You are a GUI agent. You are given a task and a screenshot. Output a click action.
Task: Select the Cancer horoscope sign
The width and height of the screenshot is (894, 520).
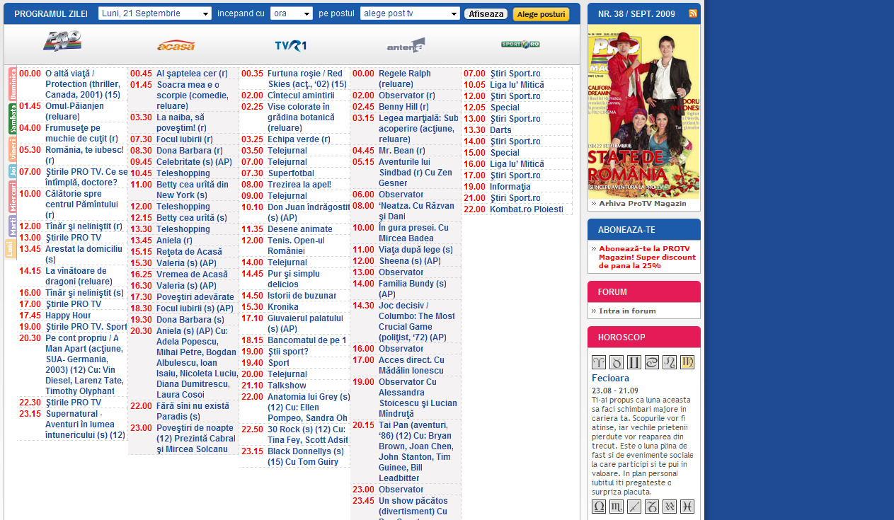pos(652,362)
